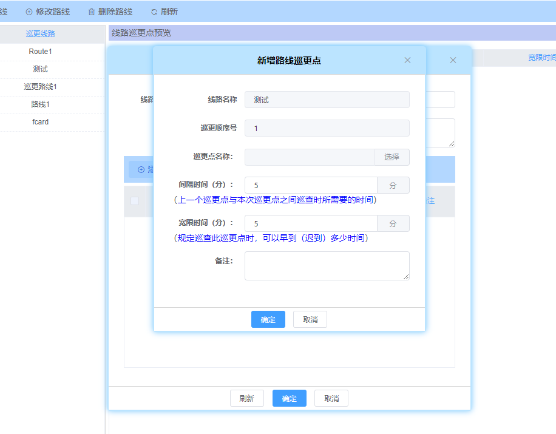Click 刷新 button at bottom of background dialog
Image resolution: width=556 pixels, height=434 pixels.
(x=246, y=398)
